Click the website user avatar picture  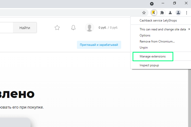tap(90, 28)
